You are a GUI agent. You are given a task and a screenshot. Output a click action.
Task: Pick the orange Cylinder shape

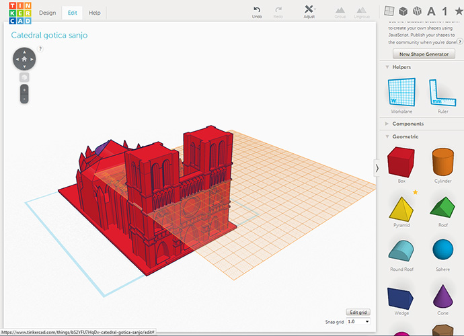(x=442, y=162)
